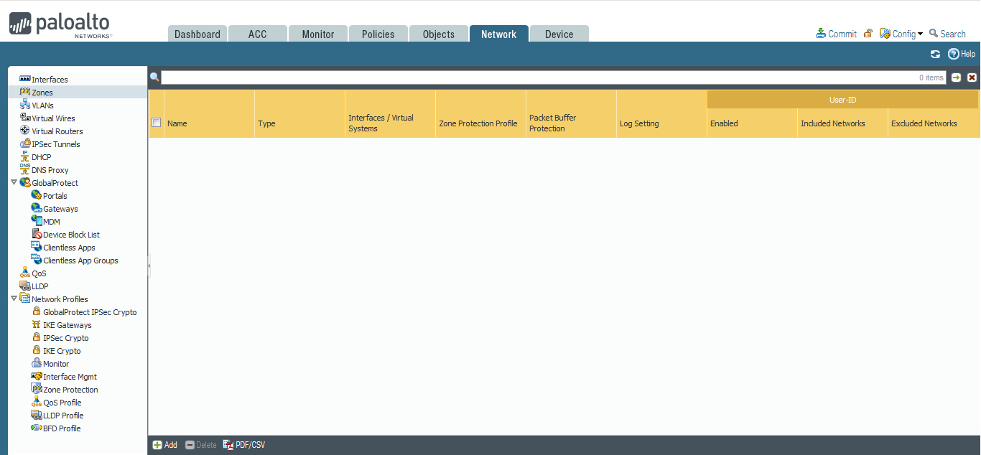Click the Clientless App Groups icon
The height and width of the screenshot is (455, 981).
37,260
